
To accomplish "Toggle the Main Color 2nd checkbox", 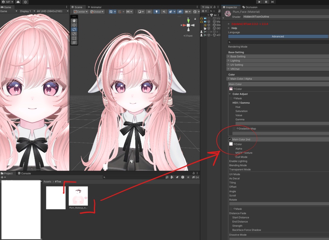I will [x=230, y=139].
